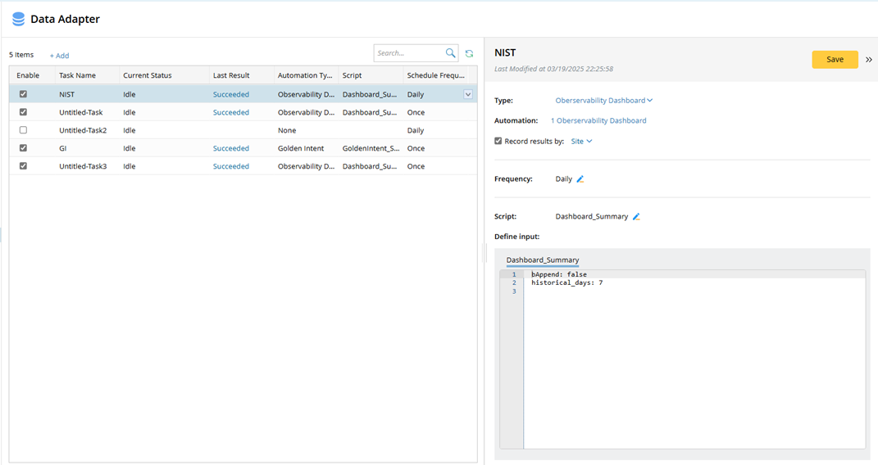Disable the NIST task checkbox

tap(23, 94)
